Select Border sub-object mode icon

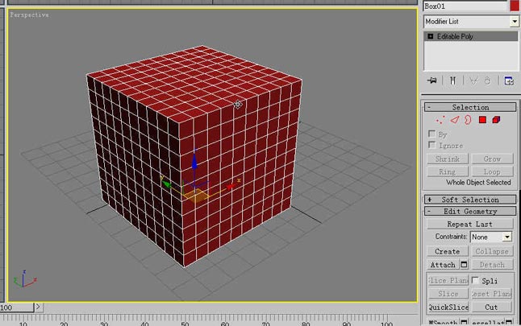[x=468, y=120]
